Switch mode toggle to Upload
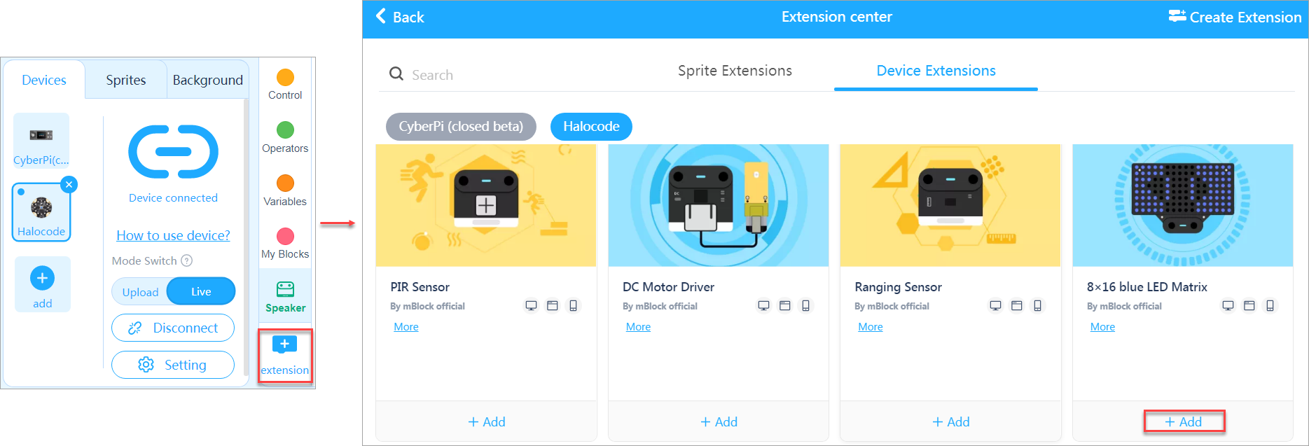This screenshot has height=446, width=1309. point(140,292)
